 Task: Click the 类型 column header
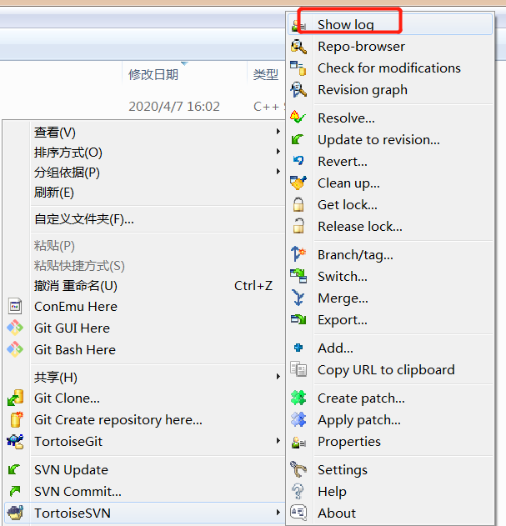pos(265,74)
